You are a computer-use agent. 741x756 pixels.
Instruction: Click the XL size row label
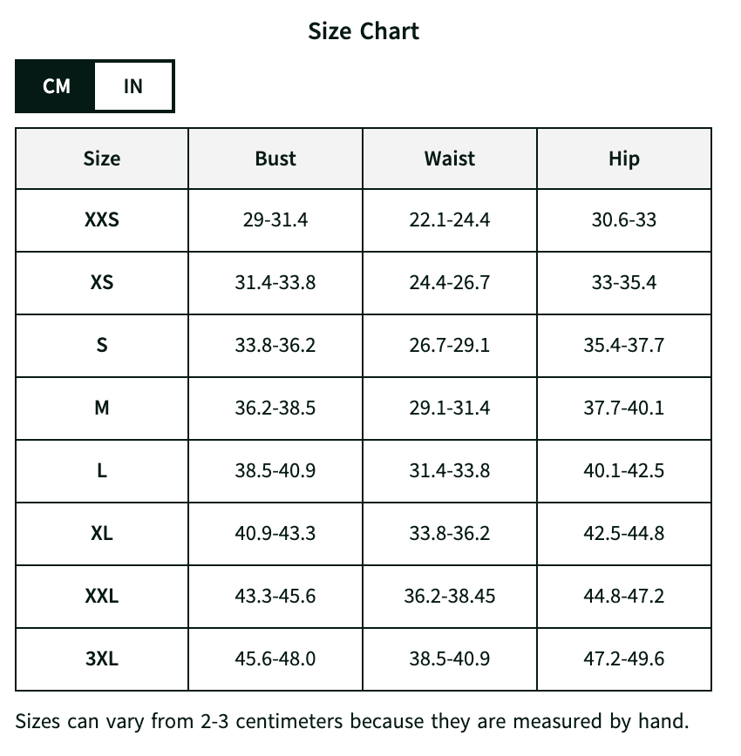pyautogui.click(x=102, y=533)
